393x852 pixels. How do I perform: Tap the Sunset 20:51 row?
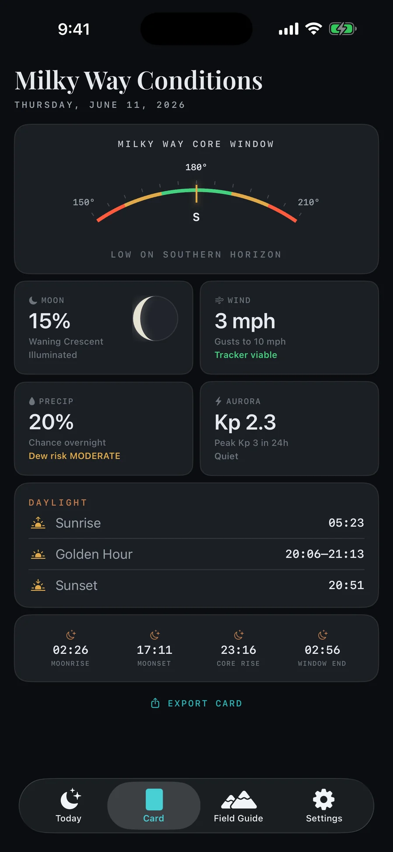pyautogui.click(x=196, y=585)
